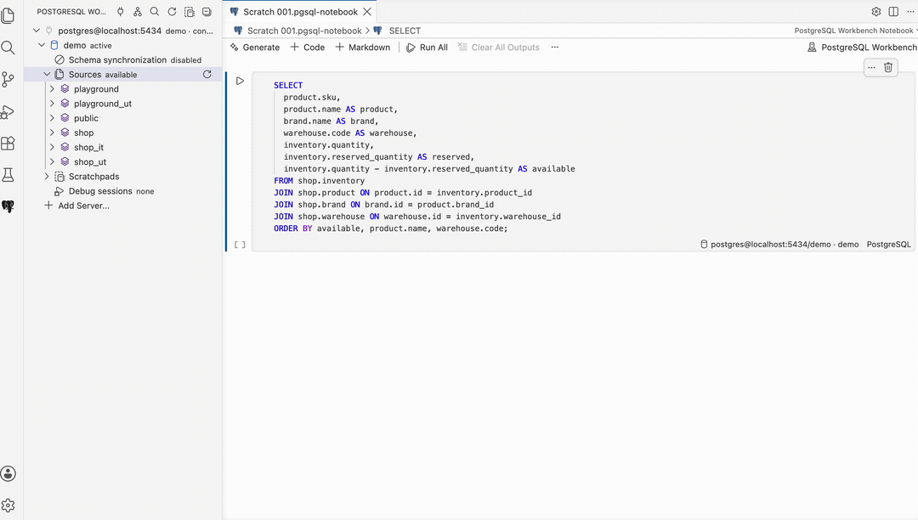918x520 pixels.
Task: Open the Extensions view
Action: point(8,144)
